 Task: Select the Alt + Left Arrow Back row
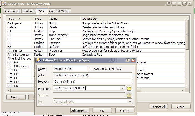coord(96,55)
